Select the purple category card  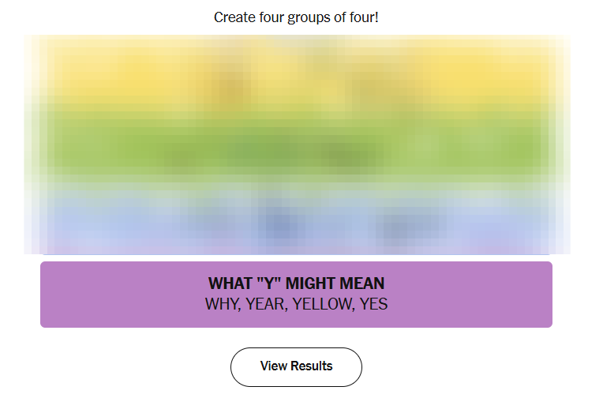click(296, 294)
